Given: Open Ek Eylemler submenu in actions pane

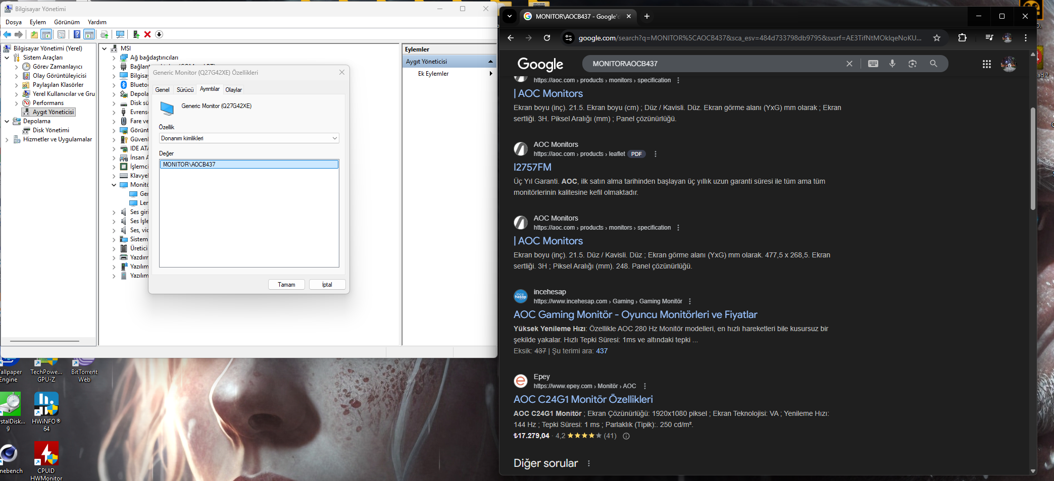Looking at the screenshot, I should [x=449, y=74].
